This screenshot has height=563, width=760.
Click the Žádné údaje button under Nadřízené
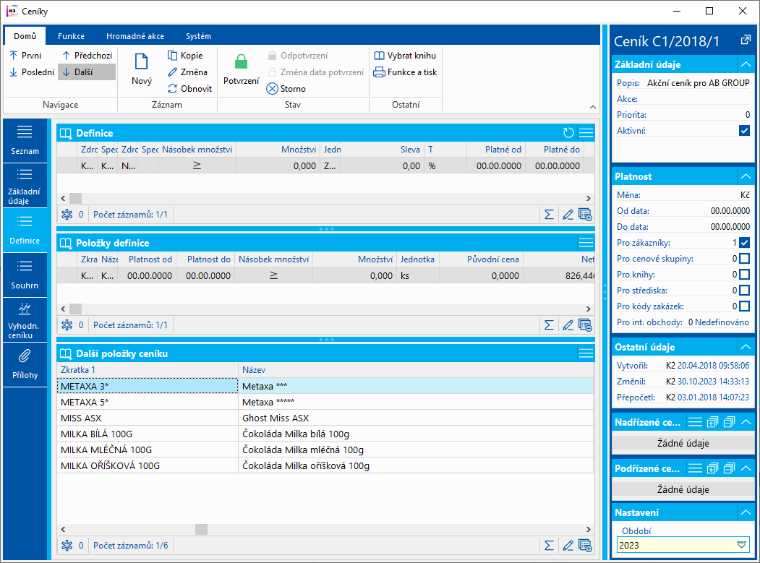pos(683,443)
